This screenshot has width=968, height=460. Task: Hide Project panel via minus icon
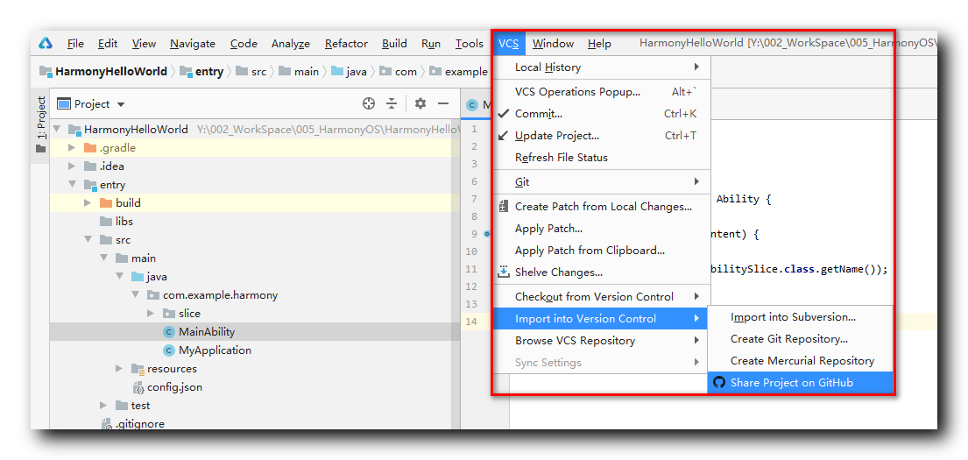tap(442, 103)
